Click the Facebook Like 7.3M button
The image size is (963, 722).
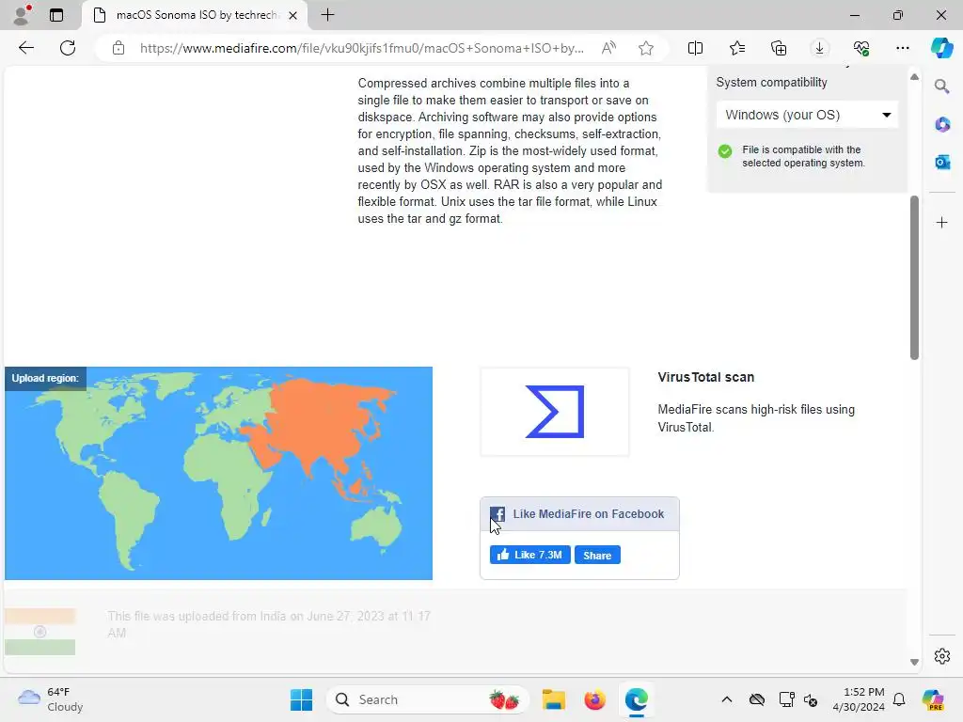(x=530, y=555)
